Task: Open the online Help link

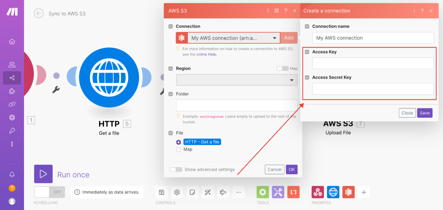Action: point(206,54)
